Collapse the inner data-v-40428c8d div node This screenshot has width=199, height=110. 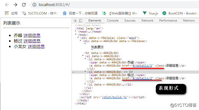coord(81,41)
